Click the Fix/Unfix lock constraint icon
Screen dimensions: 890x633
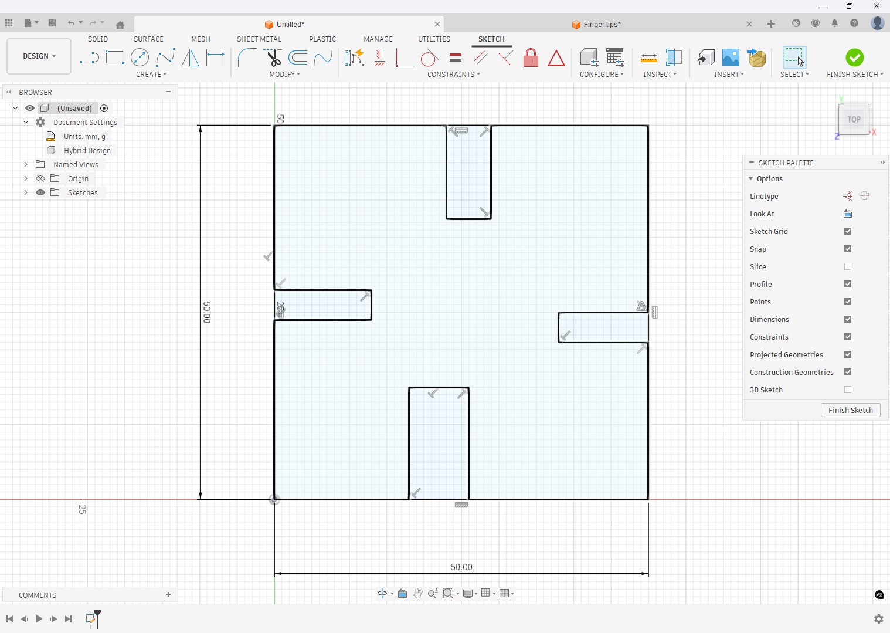click(x=531, y=57)
